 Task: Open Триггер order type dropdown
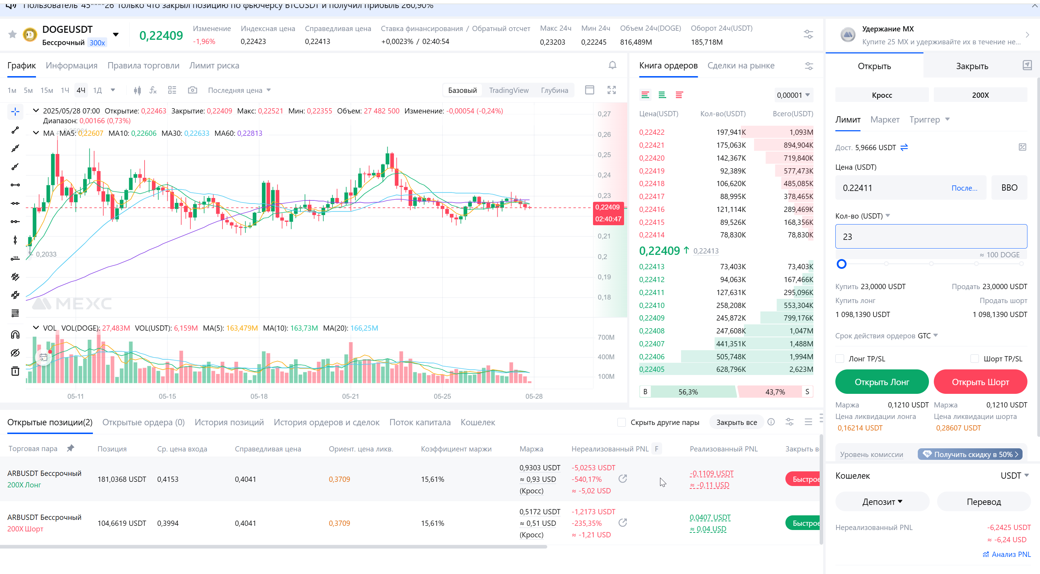pos(929,119)
